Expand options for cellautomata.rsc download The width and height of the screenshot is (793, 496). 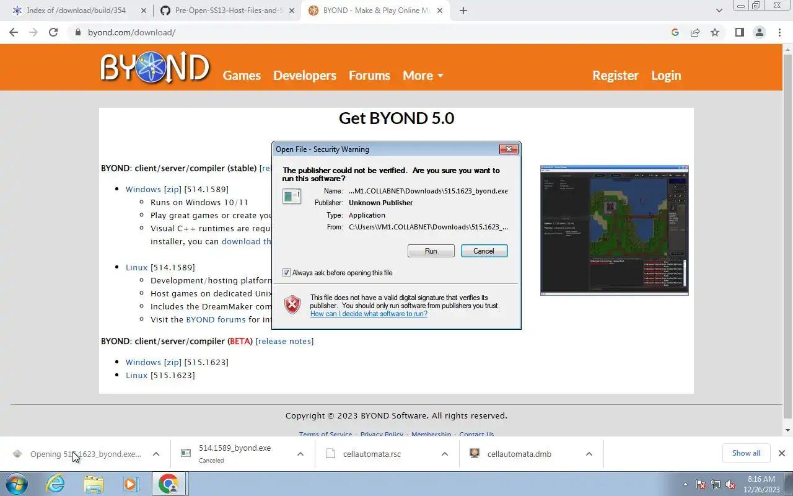tap(445, 454)
